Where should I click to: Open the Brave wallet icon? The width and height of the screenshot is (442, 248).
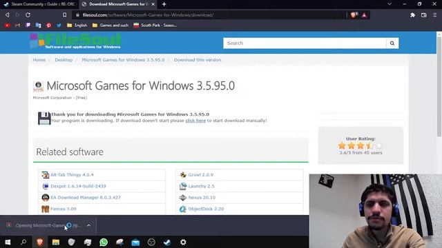tap(423, 15)
